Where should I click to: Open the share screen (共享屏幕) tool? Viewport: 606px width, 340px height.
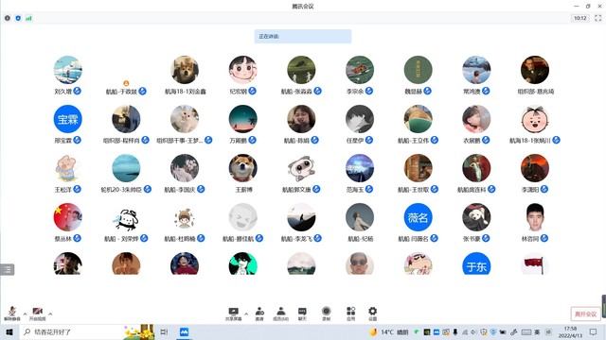[234, 314]
